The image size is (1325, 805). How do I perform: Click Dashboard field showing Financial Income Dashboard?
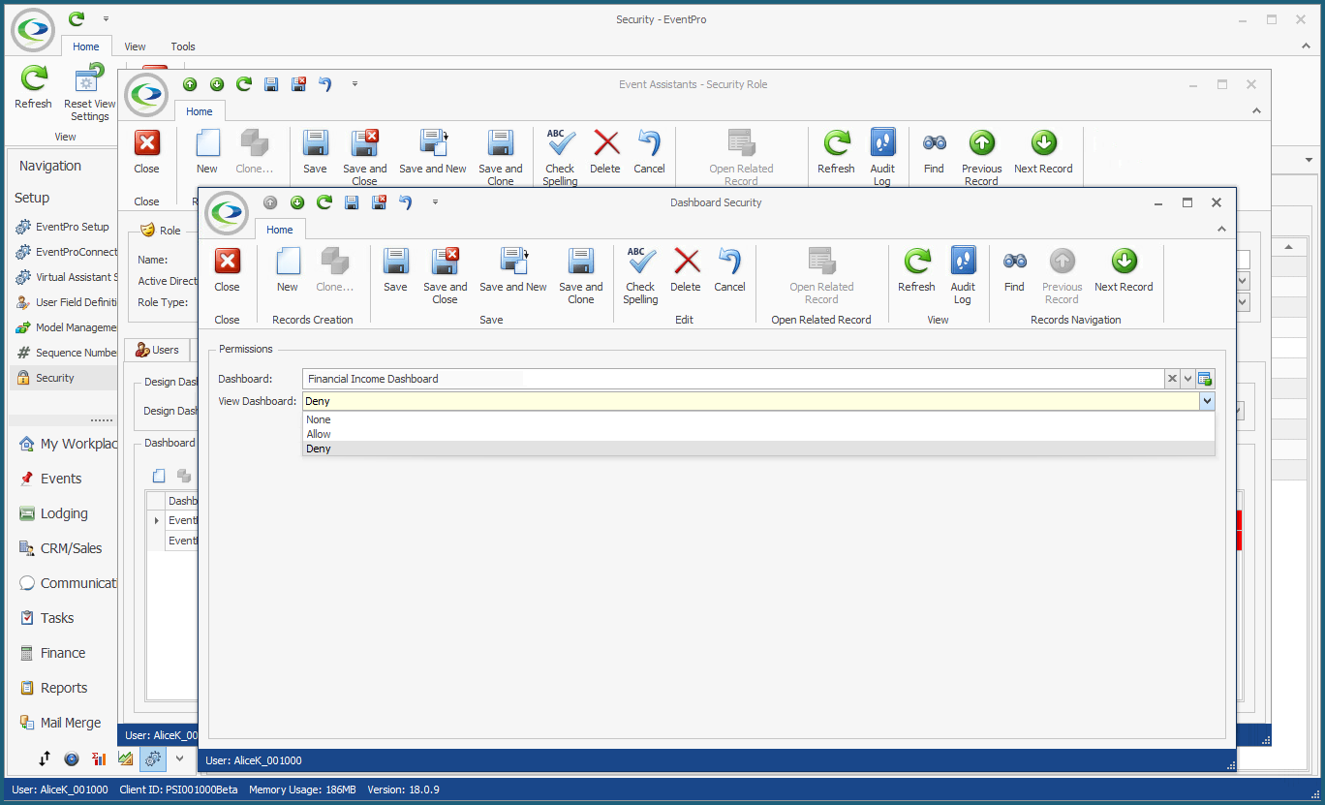[733, 379]
